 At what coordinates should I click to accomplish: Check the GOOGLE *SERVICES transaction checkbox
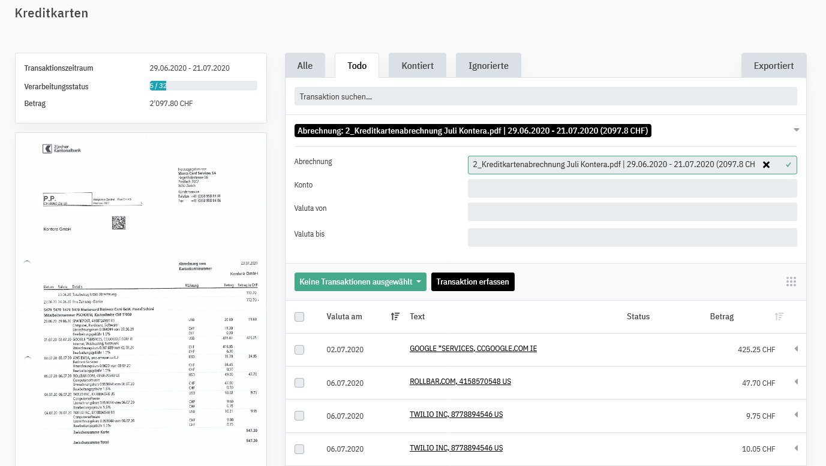[299, 350]
